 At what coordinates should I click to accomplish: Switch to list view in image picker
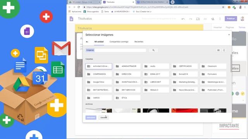coord(219,50)
